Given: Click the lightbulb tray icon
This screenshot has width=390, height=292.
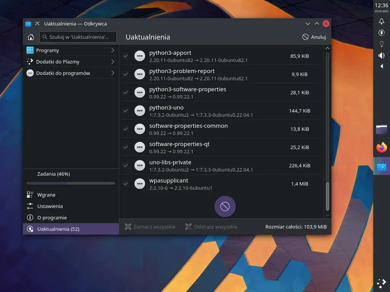Looking at the screenshot, I should pos(382,44).
